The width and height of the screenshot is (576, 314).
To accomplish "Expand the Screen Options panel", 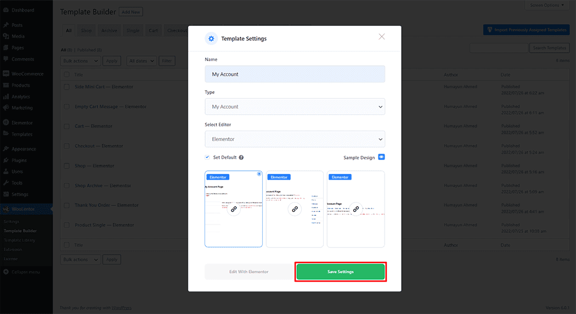I will coord(547,5).
